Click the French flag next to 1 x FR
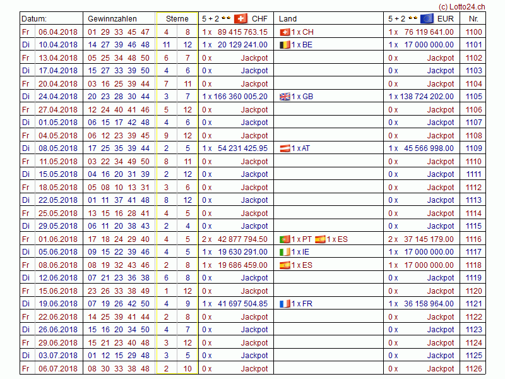505x379 pixels. pos(284,304)
